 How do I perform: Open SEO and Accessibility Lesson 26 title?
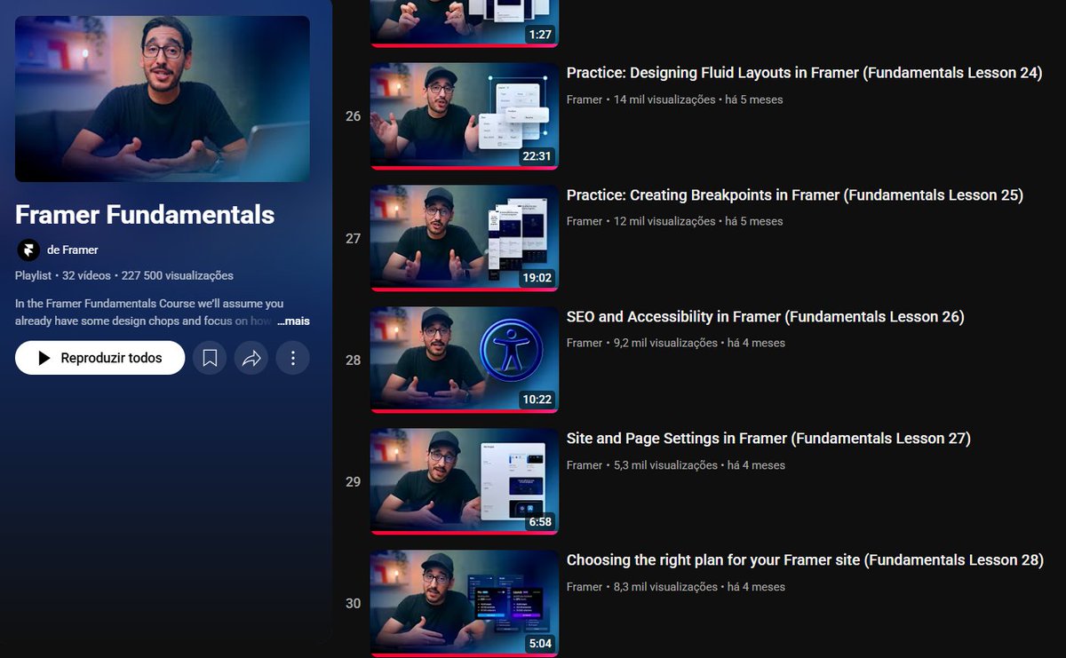point(765,316)
